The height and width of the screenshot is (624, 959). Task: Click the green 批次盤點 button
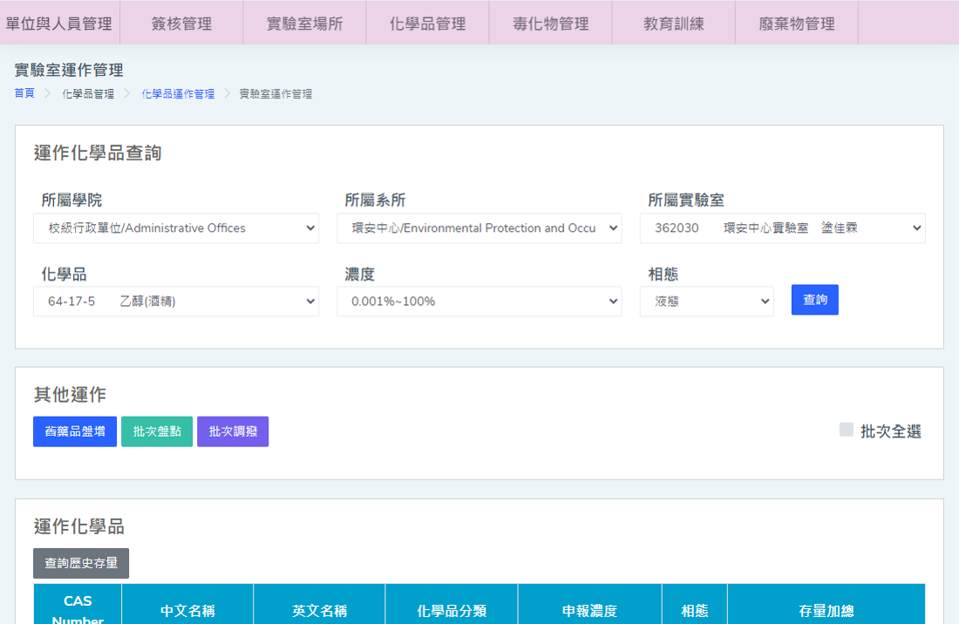tap(157, 431)
